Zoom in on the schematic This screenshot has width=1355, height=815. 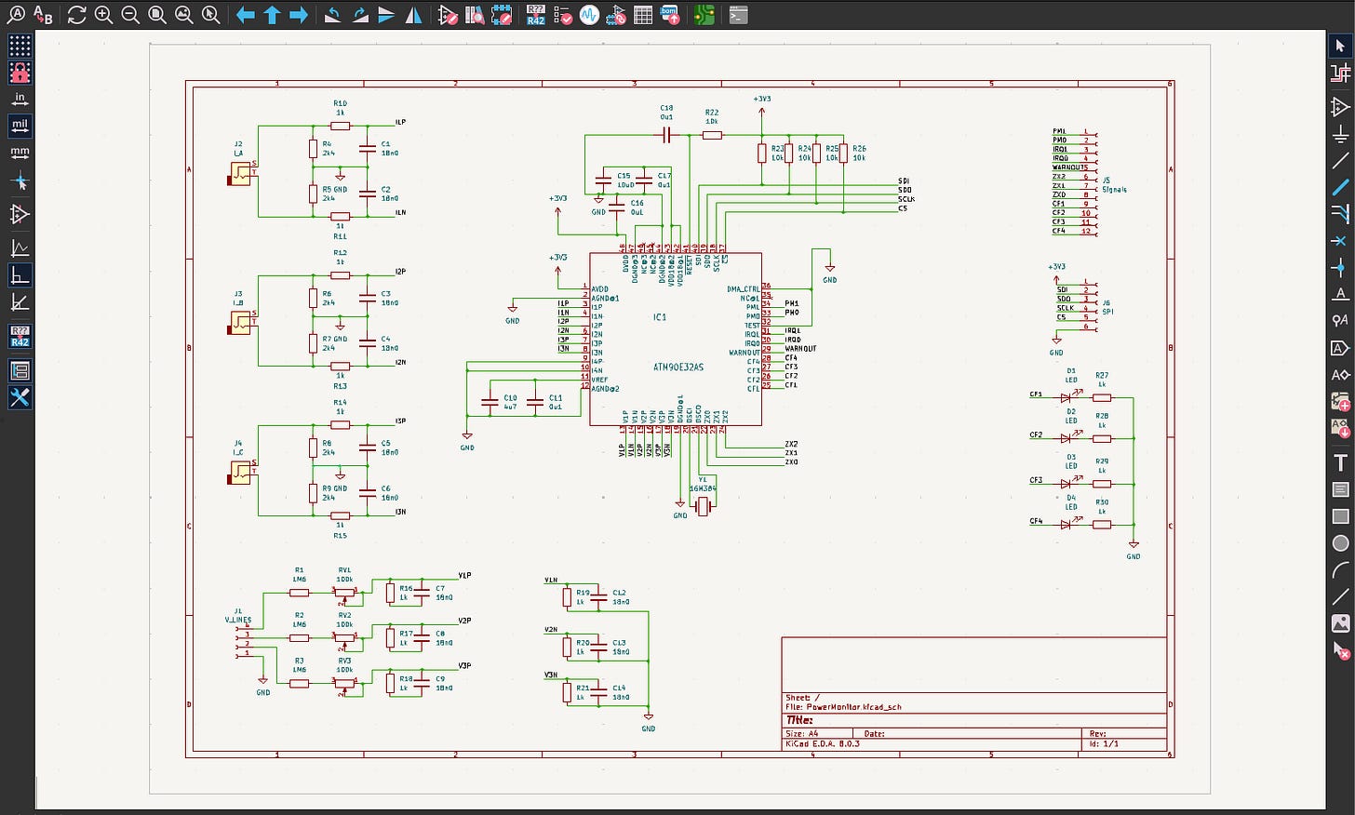click(x=103, y=15)
